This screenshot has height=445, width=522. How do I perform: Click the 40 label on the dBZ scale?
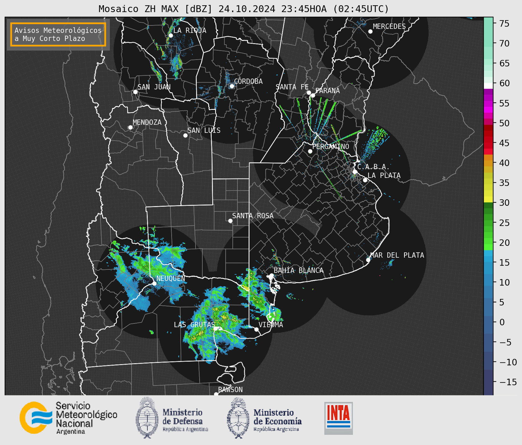[x=504, y=163]
